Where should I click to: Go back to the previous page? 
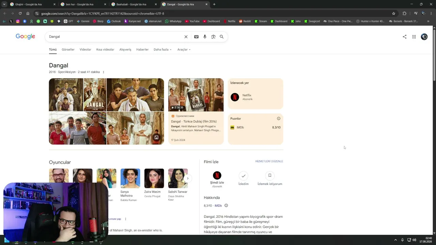click(x=5, y=14)
